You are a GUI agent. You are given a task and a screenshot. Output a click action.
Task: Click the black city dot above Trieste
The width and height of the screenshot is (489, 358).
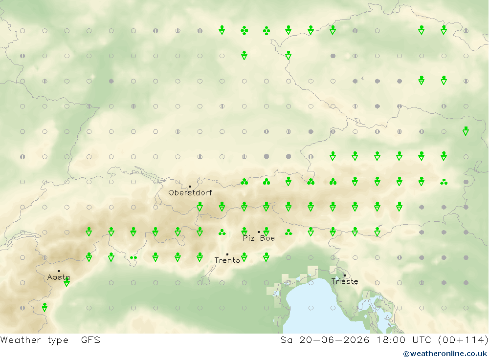point(345,275)
